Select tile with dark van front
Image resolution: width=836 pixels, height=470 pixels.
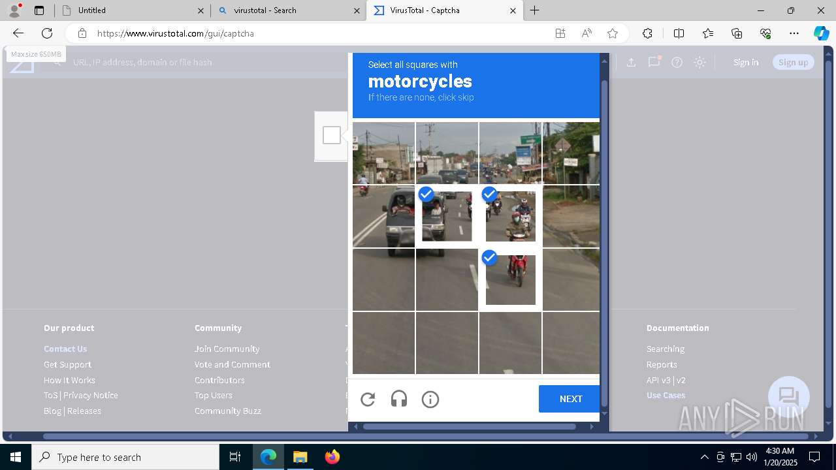pos(383,216)
